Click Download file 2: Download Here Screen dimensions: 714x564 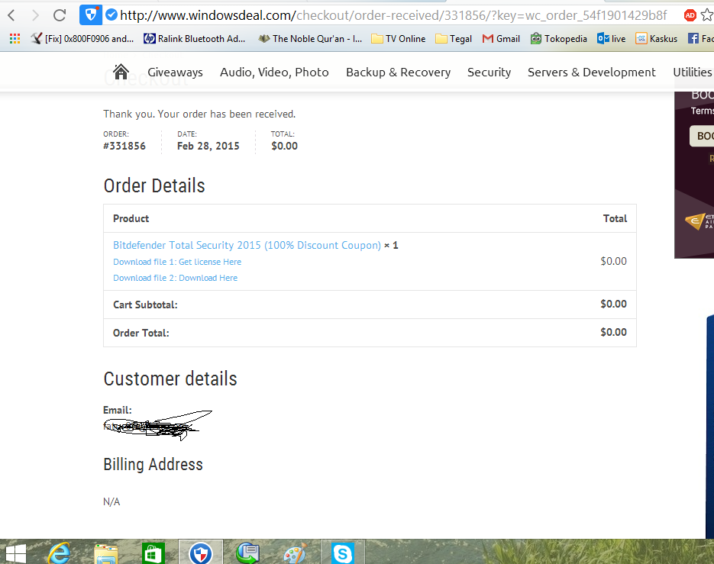point(176,278)
